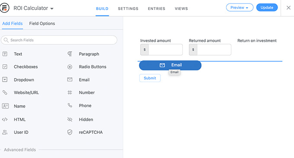This screenshot has width=294, height=158.
Task: Open the ROI Calculator form name dropdown
Action: tap(33, 8)
